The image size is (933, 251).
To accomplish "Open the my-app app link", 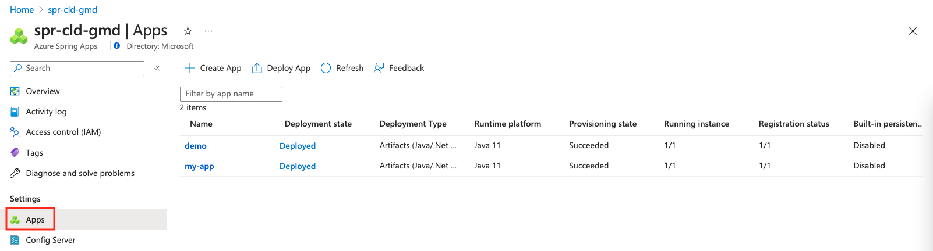I will coord(199,166).
